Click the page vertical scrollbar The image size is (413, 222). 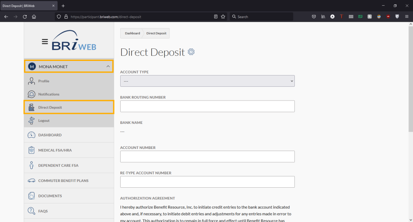[410, 81]
